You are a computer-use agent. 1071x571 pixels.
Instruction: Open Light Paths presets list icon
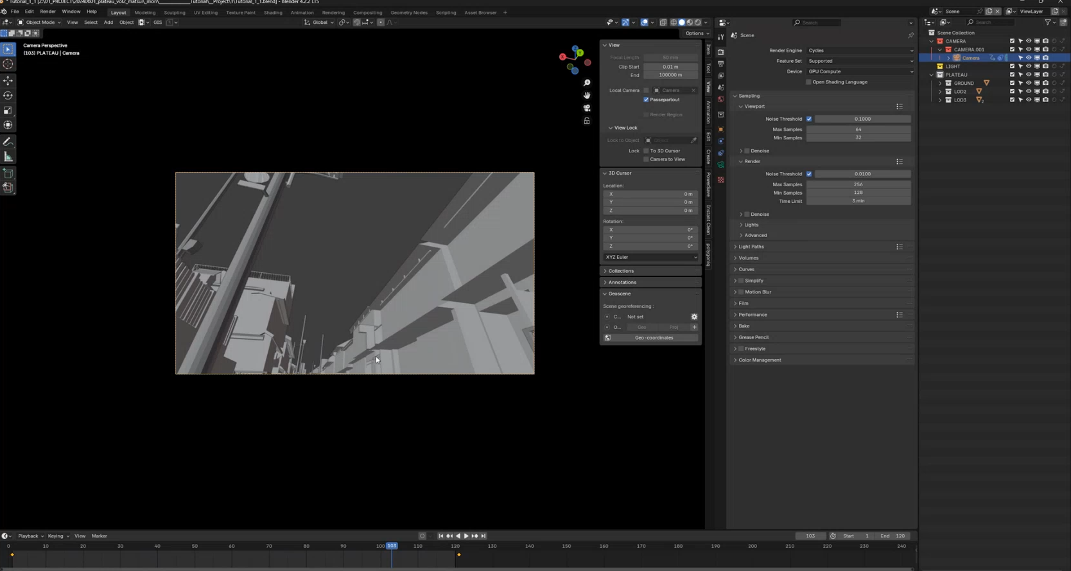point(900,247)
